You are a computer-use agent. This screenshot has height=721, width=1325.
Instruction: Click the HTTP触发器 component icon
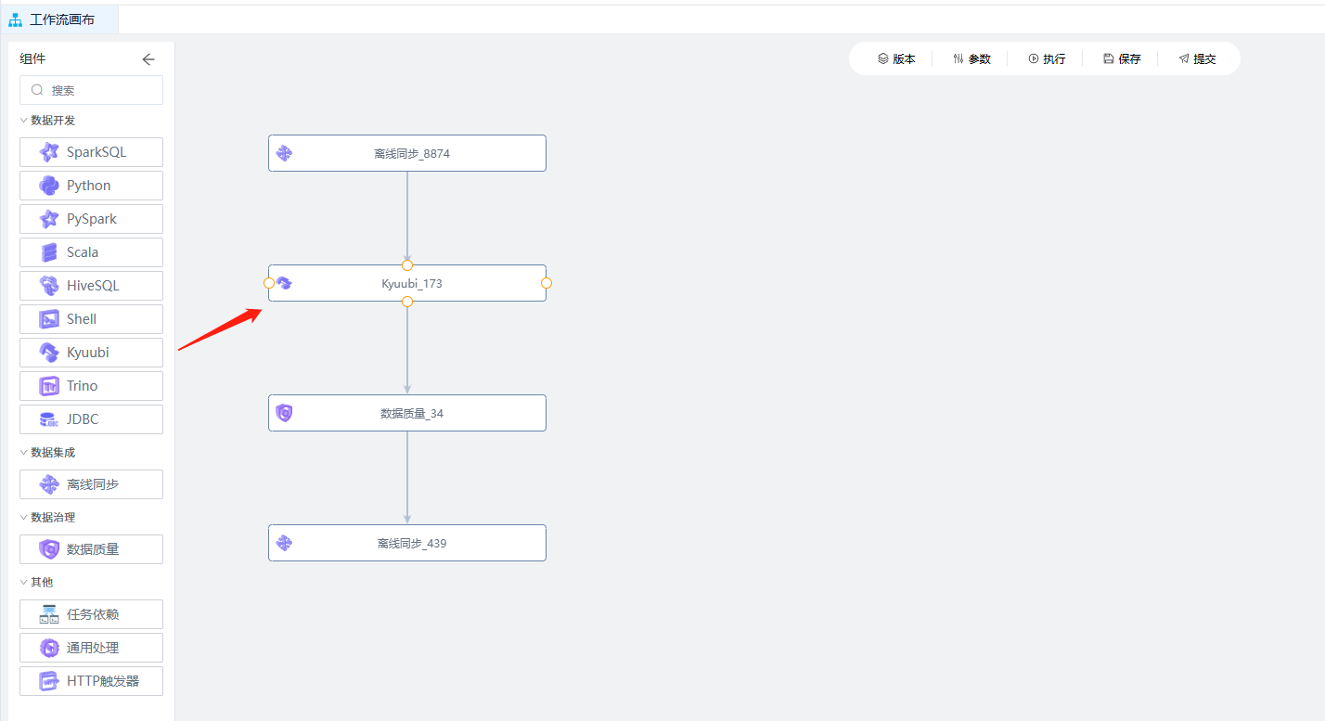[x=49, y=681]
